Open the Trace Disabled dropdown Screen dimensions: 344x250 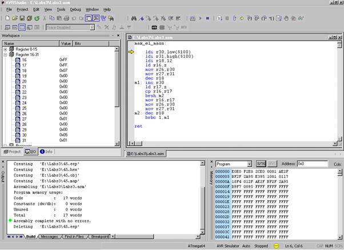91,27
